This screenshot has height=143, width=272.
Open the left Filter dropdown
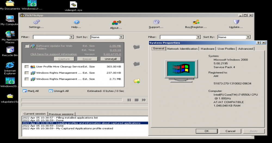pos(71,37)
